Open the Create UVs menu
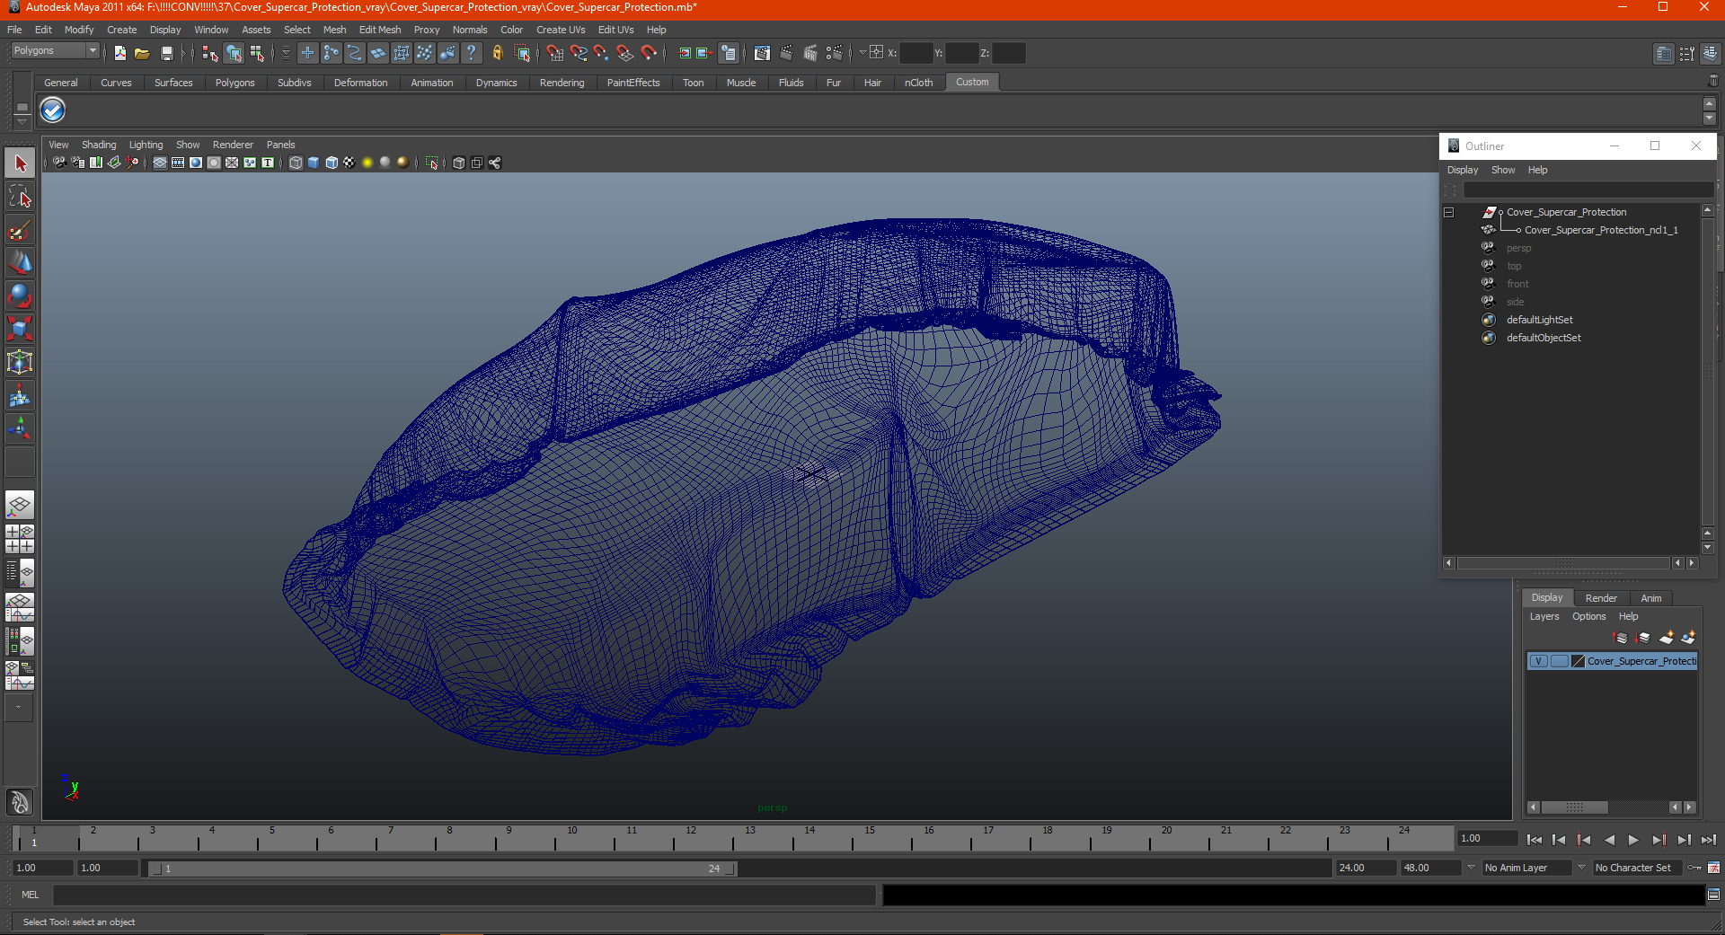Viewport: 1725px width, 935px height. [561, 30]
